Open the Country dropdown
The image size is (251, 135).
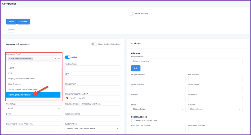(215, 109)
